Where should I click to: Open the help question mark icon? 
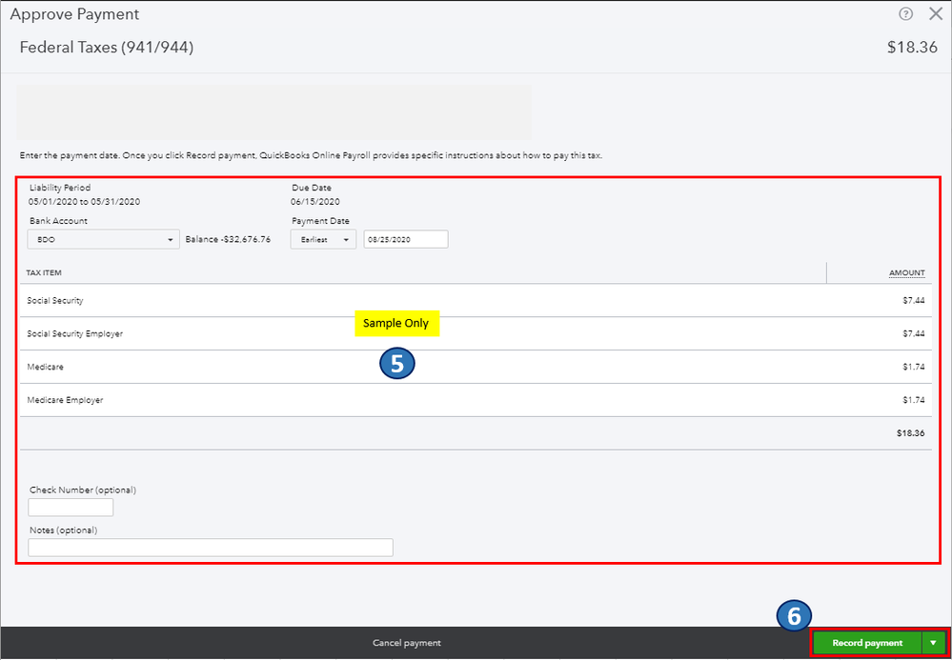[905, 14]
